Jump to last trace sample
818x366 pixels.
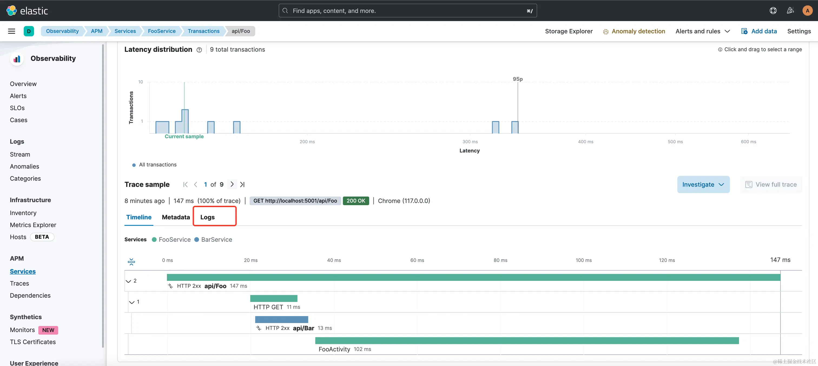click(242, 184)
